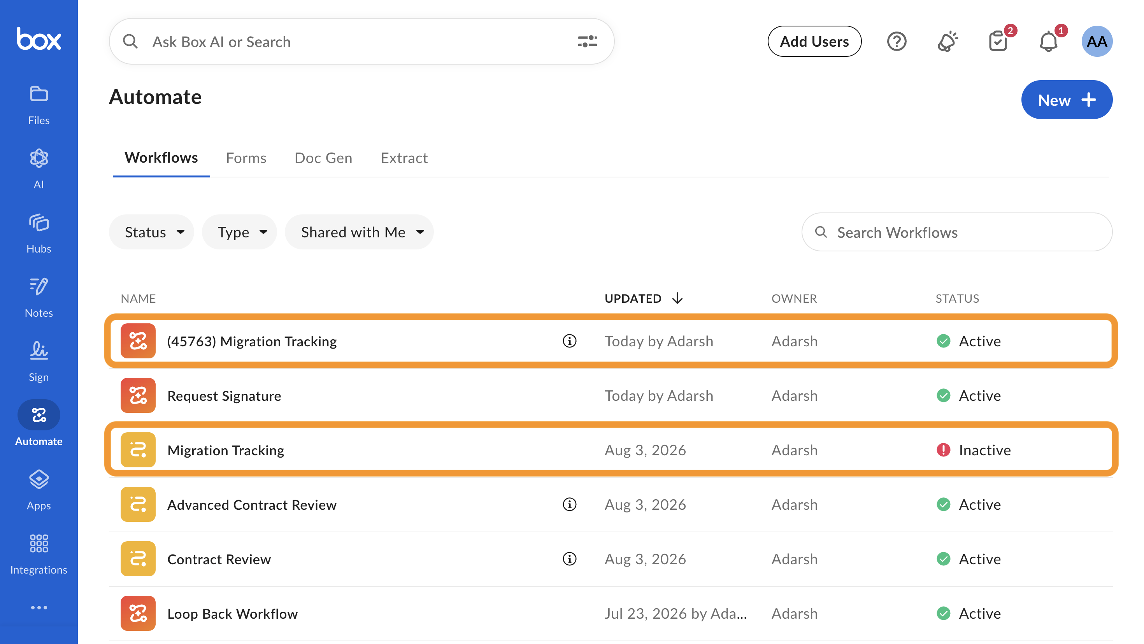Viewport: 1144px width, 644px height.
Task: Click the Box logo
Action: (39, 39)
